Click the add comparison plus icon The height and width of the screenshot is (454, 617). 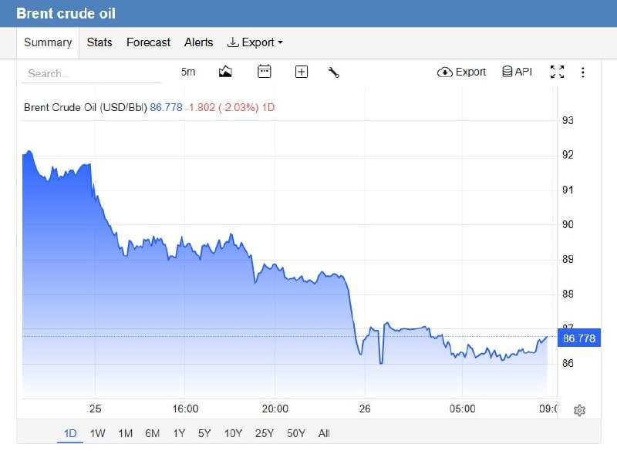tap(302, 72)
